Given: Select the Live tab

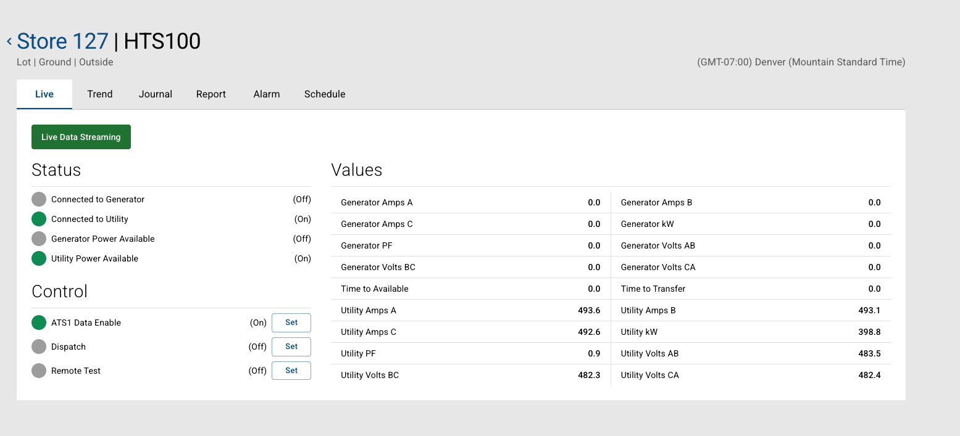Looking at the screenshot, I should pos(44,94).
